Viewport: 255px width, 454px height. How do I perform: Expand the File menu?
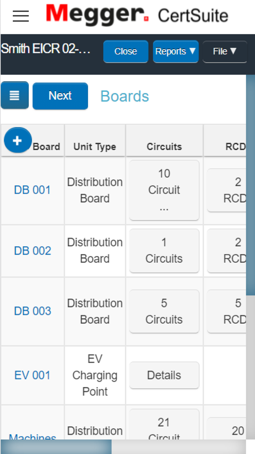[225, 51]
